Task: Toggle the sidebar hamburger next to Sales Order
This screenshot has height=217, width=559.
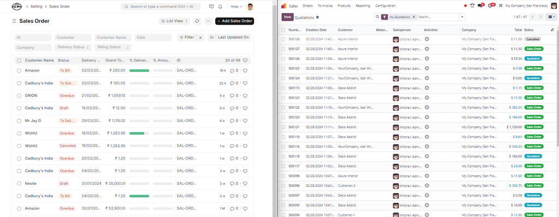Action: 14,21
